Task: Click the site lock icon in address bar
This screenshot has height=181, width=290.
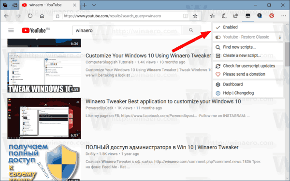Action: [58, 16]
